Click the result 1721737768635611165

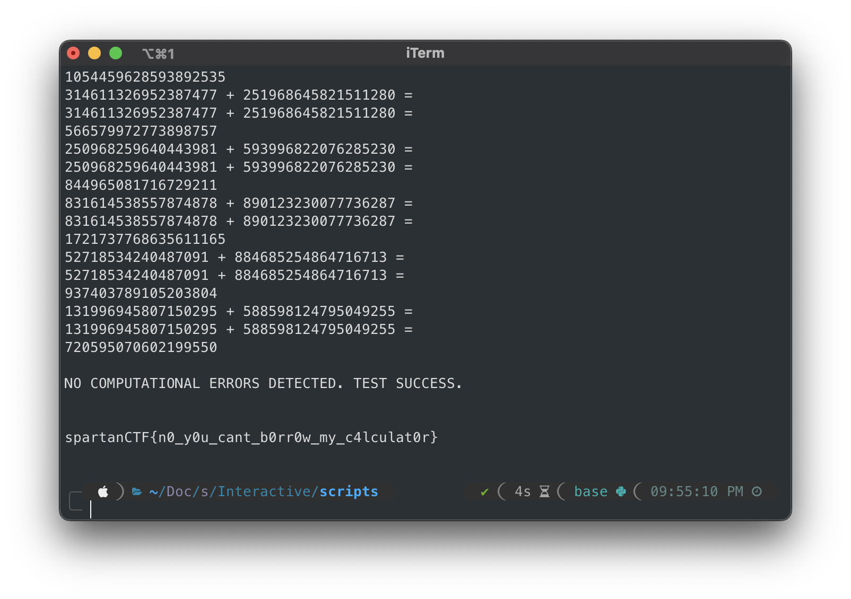point(145,239)
